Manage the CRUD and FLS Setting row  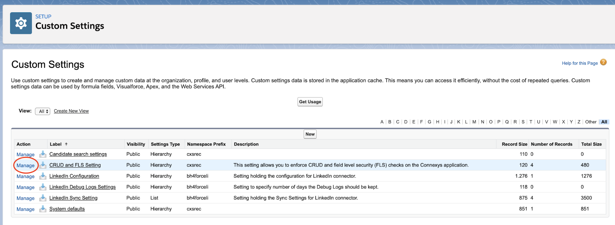[x=26, y=165]
